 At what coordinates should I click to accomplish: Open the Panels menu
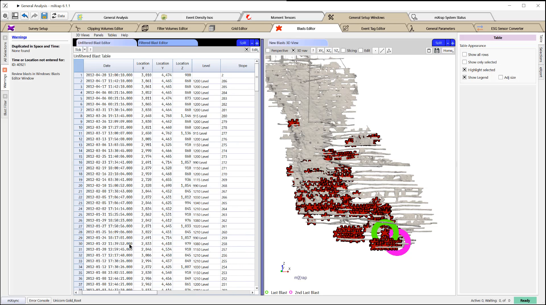tap(98, 35)
